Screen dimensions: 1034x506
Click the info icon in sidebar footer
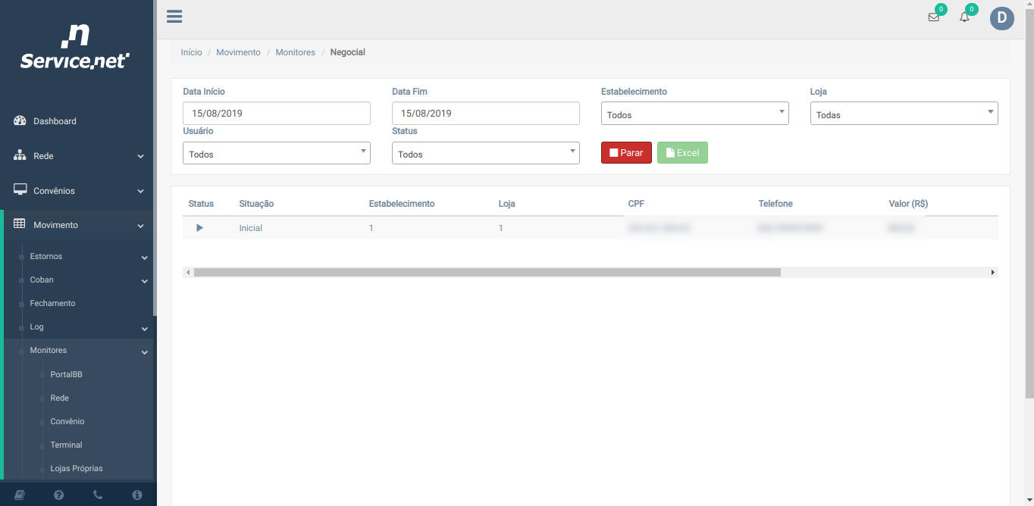coord(137,495)
